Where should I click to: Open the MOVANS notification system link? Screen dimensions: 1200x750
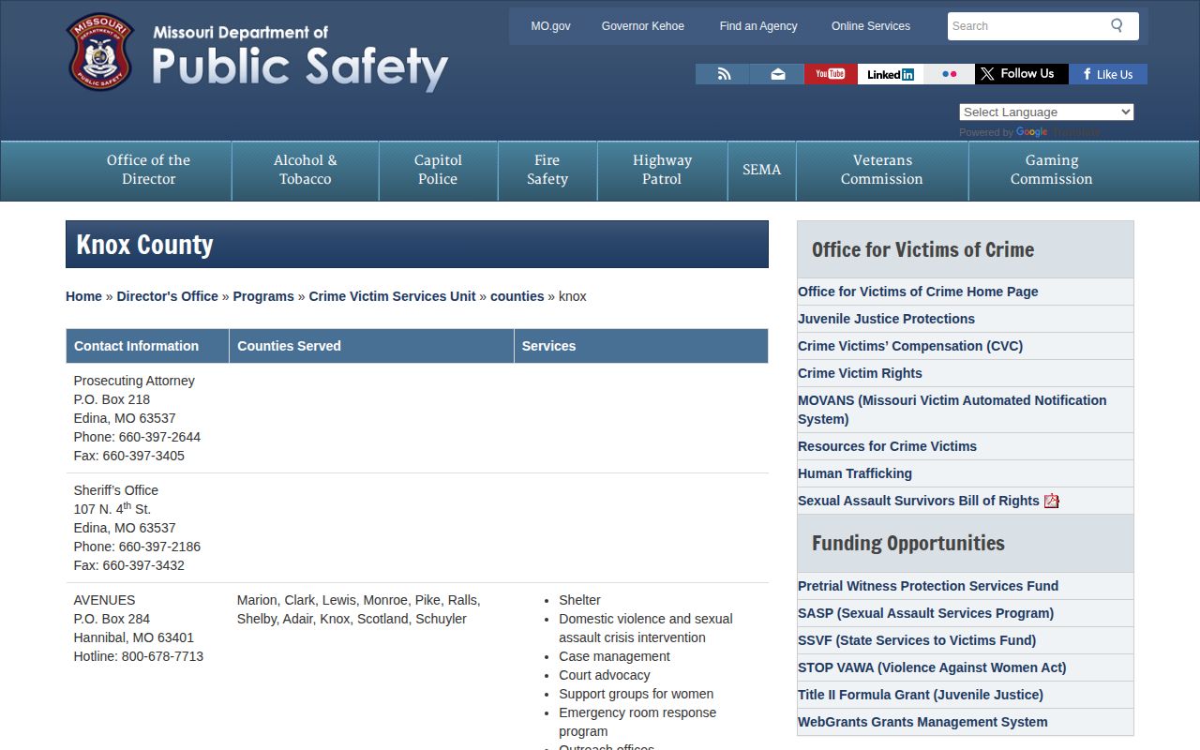[952, 410]
